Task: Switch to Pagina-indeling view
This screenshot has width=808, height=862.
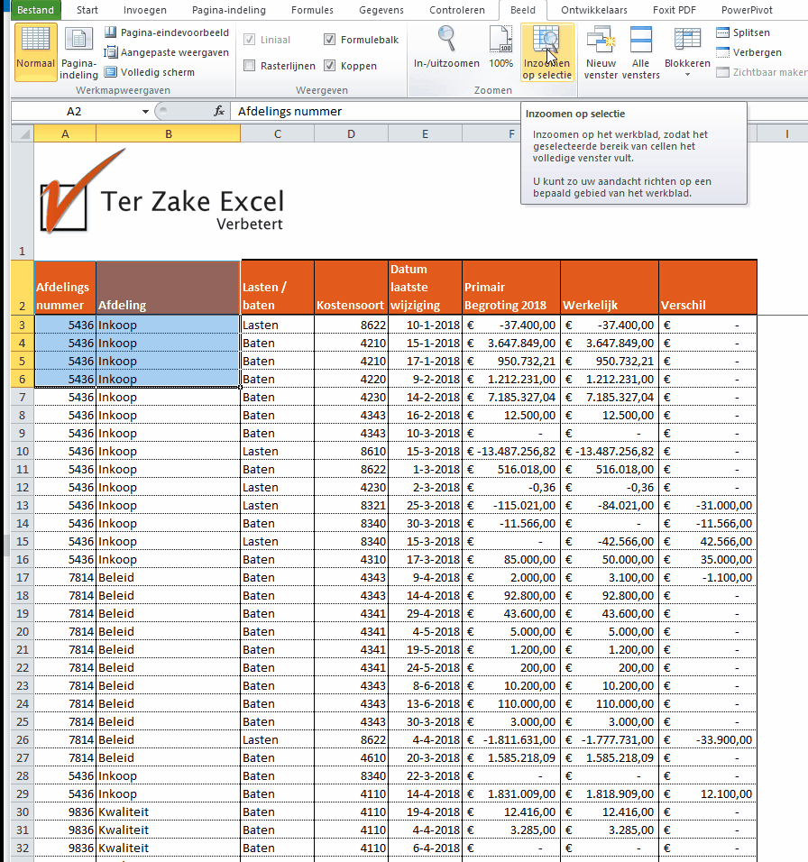Action: point(79,52)
